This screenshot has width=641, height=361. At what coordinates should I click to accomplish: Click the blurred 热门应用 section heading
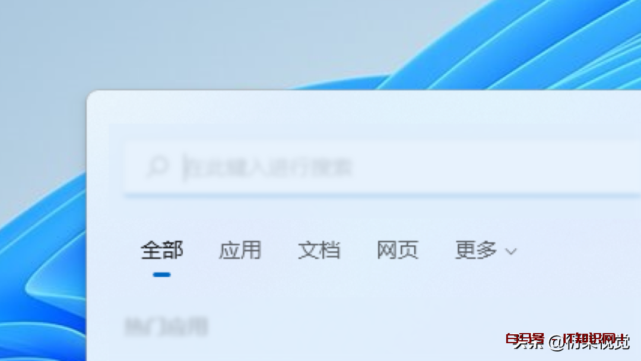pos(166,326)
